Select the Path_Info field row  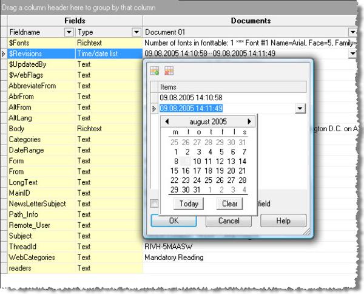click(41, 214)
